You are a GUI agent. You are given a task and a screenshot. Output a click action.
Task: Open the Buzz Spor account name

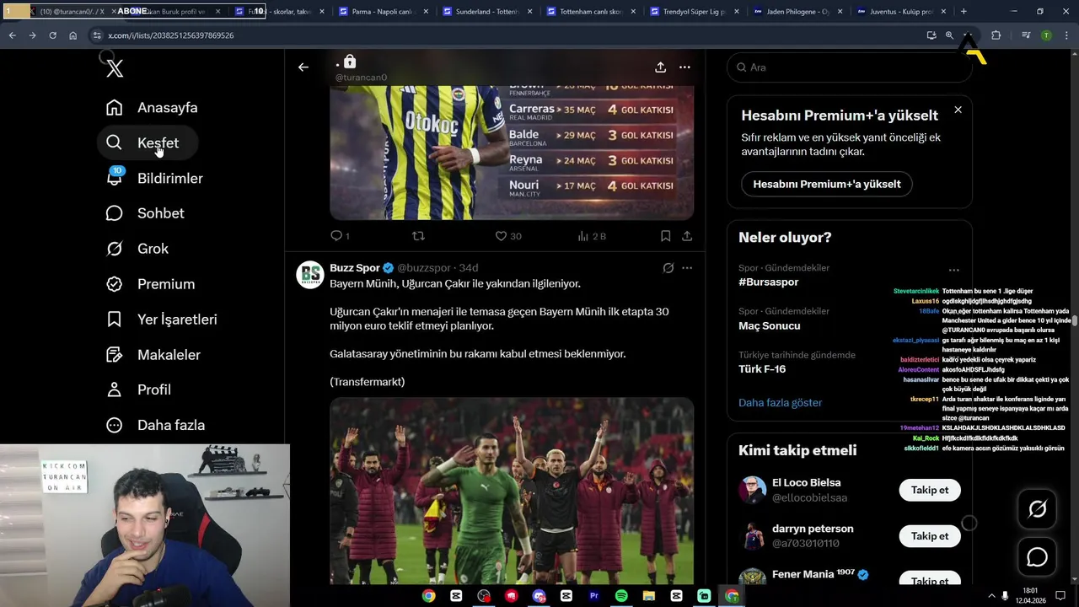click(x=355, y=268)
